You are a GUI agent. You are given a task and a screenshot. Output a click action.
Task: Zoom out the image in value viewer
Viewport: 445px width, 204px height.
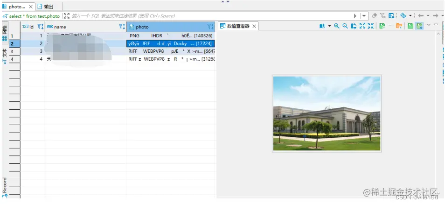tap(345, 26)
